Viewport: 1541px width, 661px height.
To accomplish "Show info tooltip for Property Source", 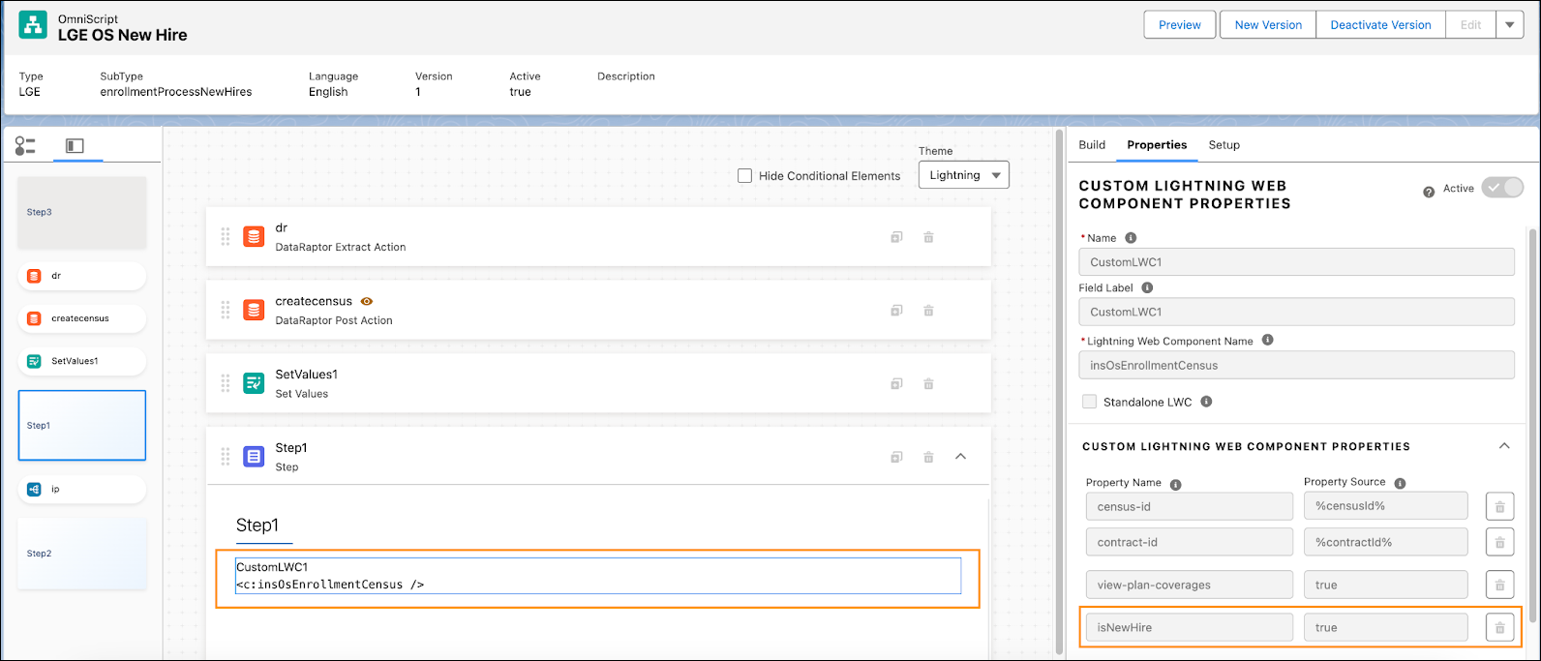I will click(1400, 483).
